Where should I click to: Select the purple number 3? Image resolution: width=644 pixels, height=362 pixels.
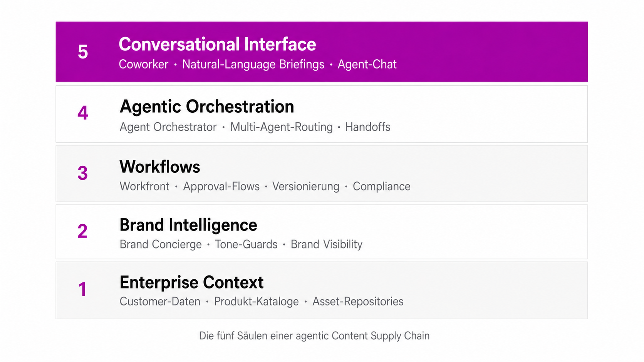(x=83, y=173)
